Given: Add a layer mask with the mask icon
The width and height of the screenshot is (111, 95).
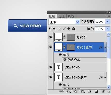Looking at the screenshot, I should click(75, 91).
